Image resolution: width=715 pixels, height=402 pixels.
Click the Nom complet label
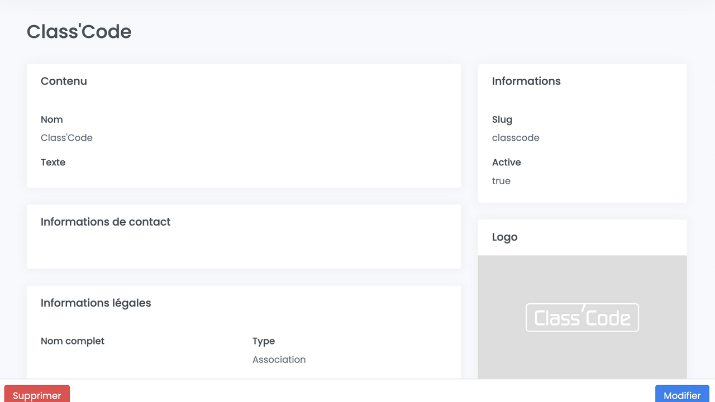73,341
